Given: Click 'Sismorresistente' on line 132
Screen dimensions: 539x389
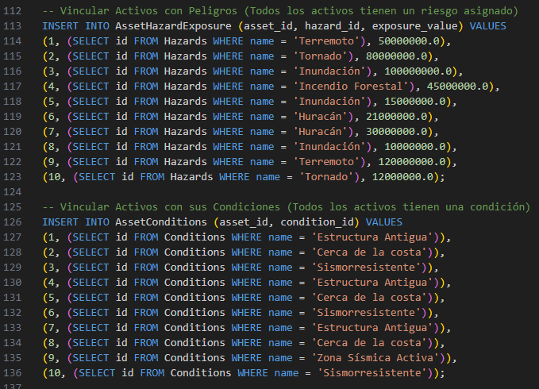Looking at the screenshot, I should click(366, 313).
